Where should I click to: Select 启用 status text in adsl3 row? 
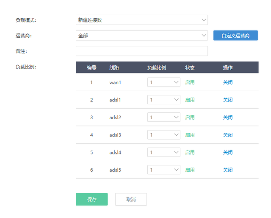click(x=190, y=135)
